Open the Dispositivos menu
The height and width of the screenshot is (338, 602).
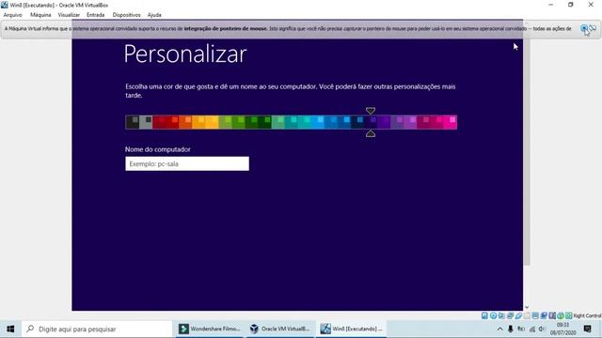(x=127, y=15)
